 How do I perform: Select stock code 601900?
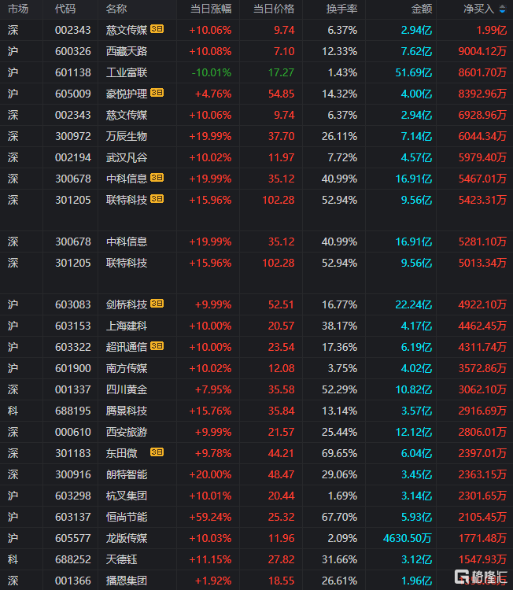pyautogui.click(x=73, y=368)
